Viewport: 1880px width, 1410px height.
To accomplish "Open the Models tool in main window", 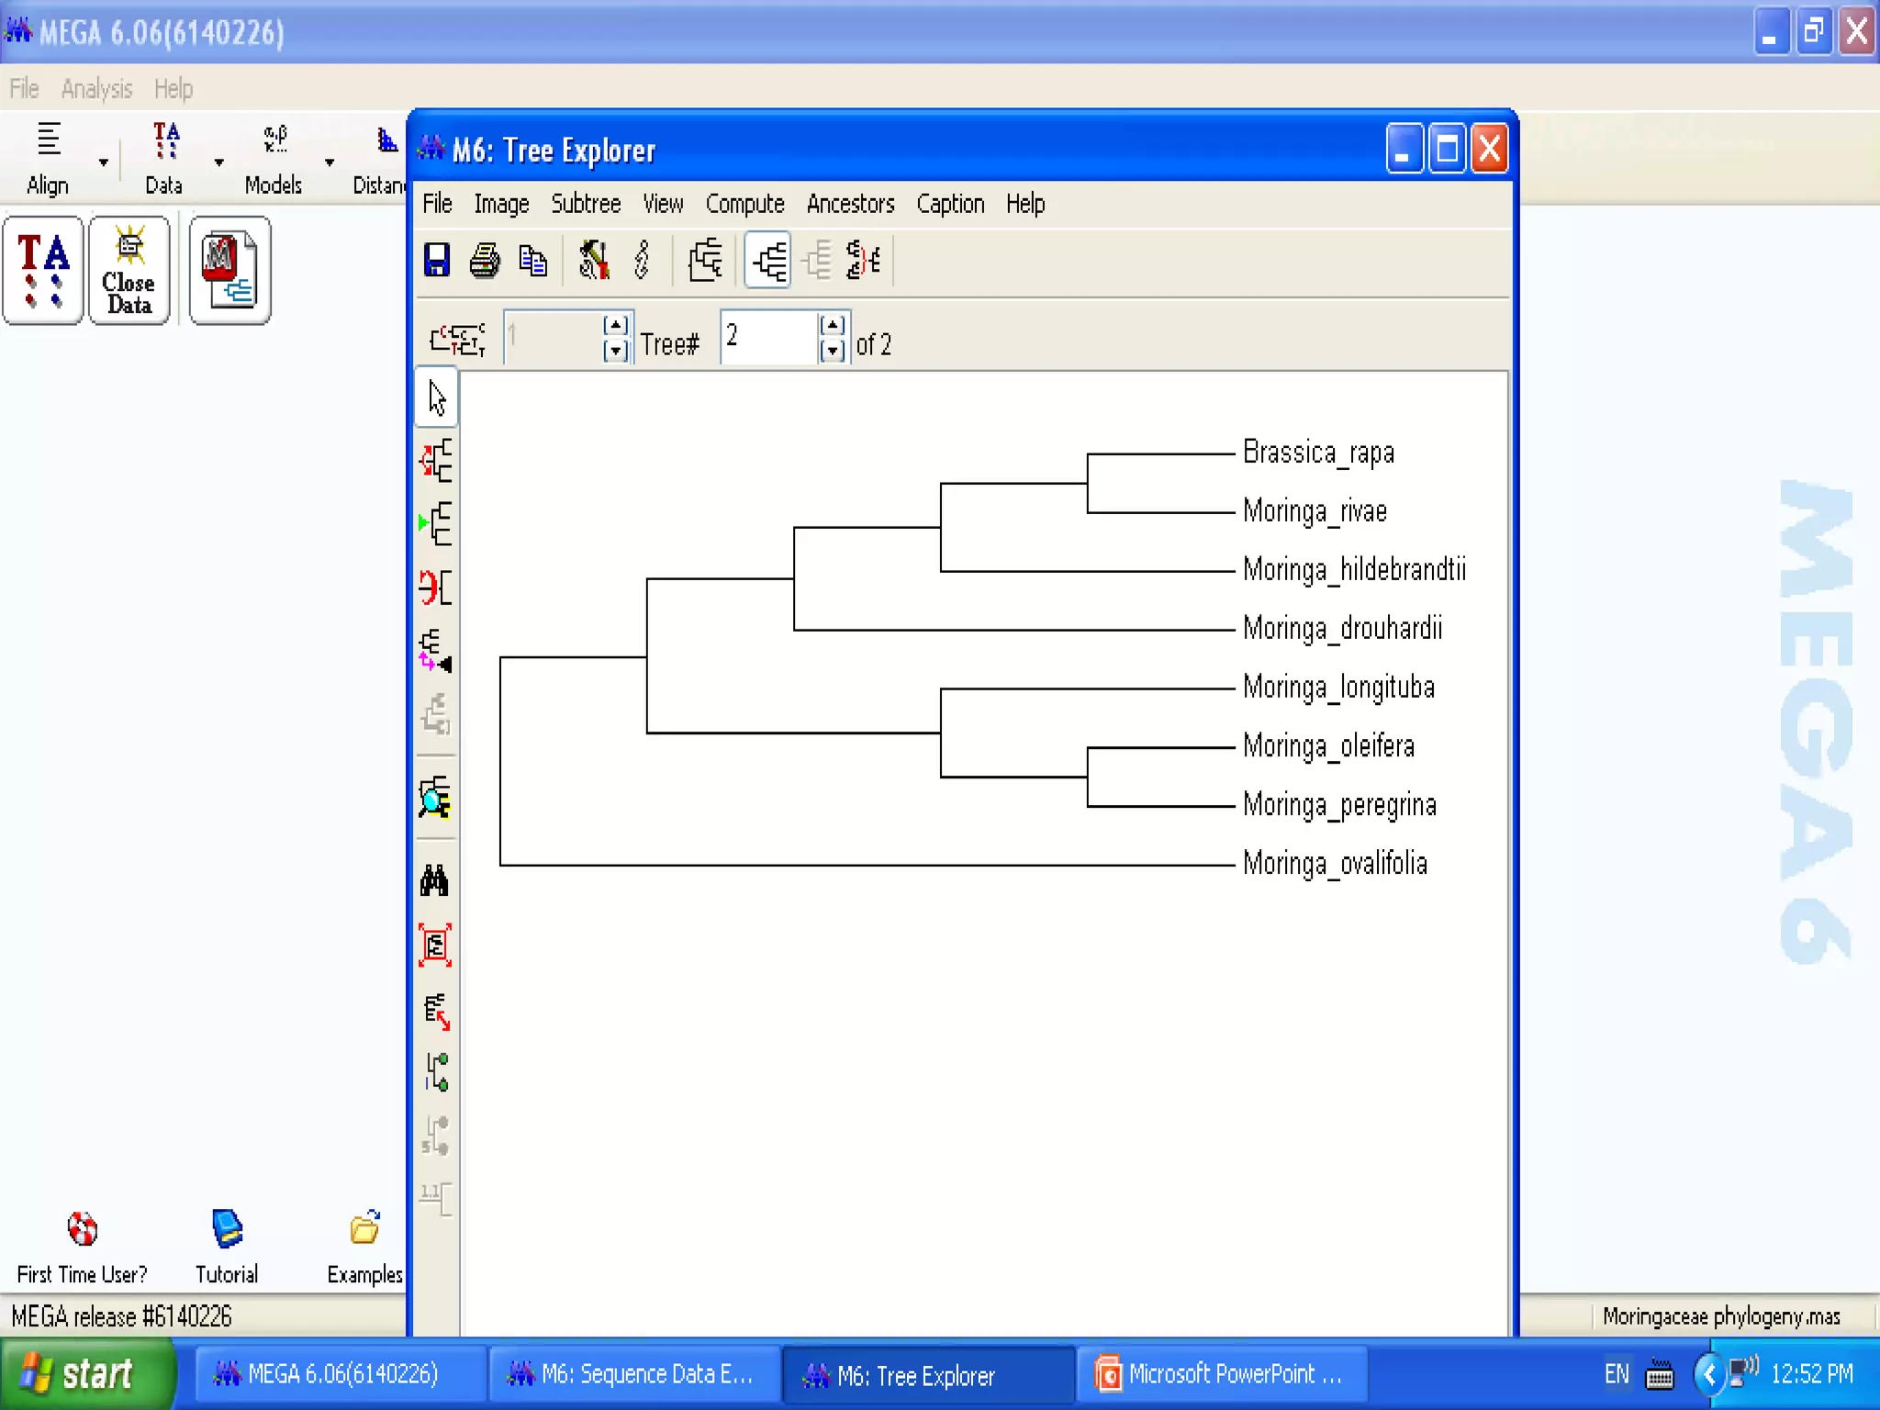I will point(274,159).
